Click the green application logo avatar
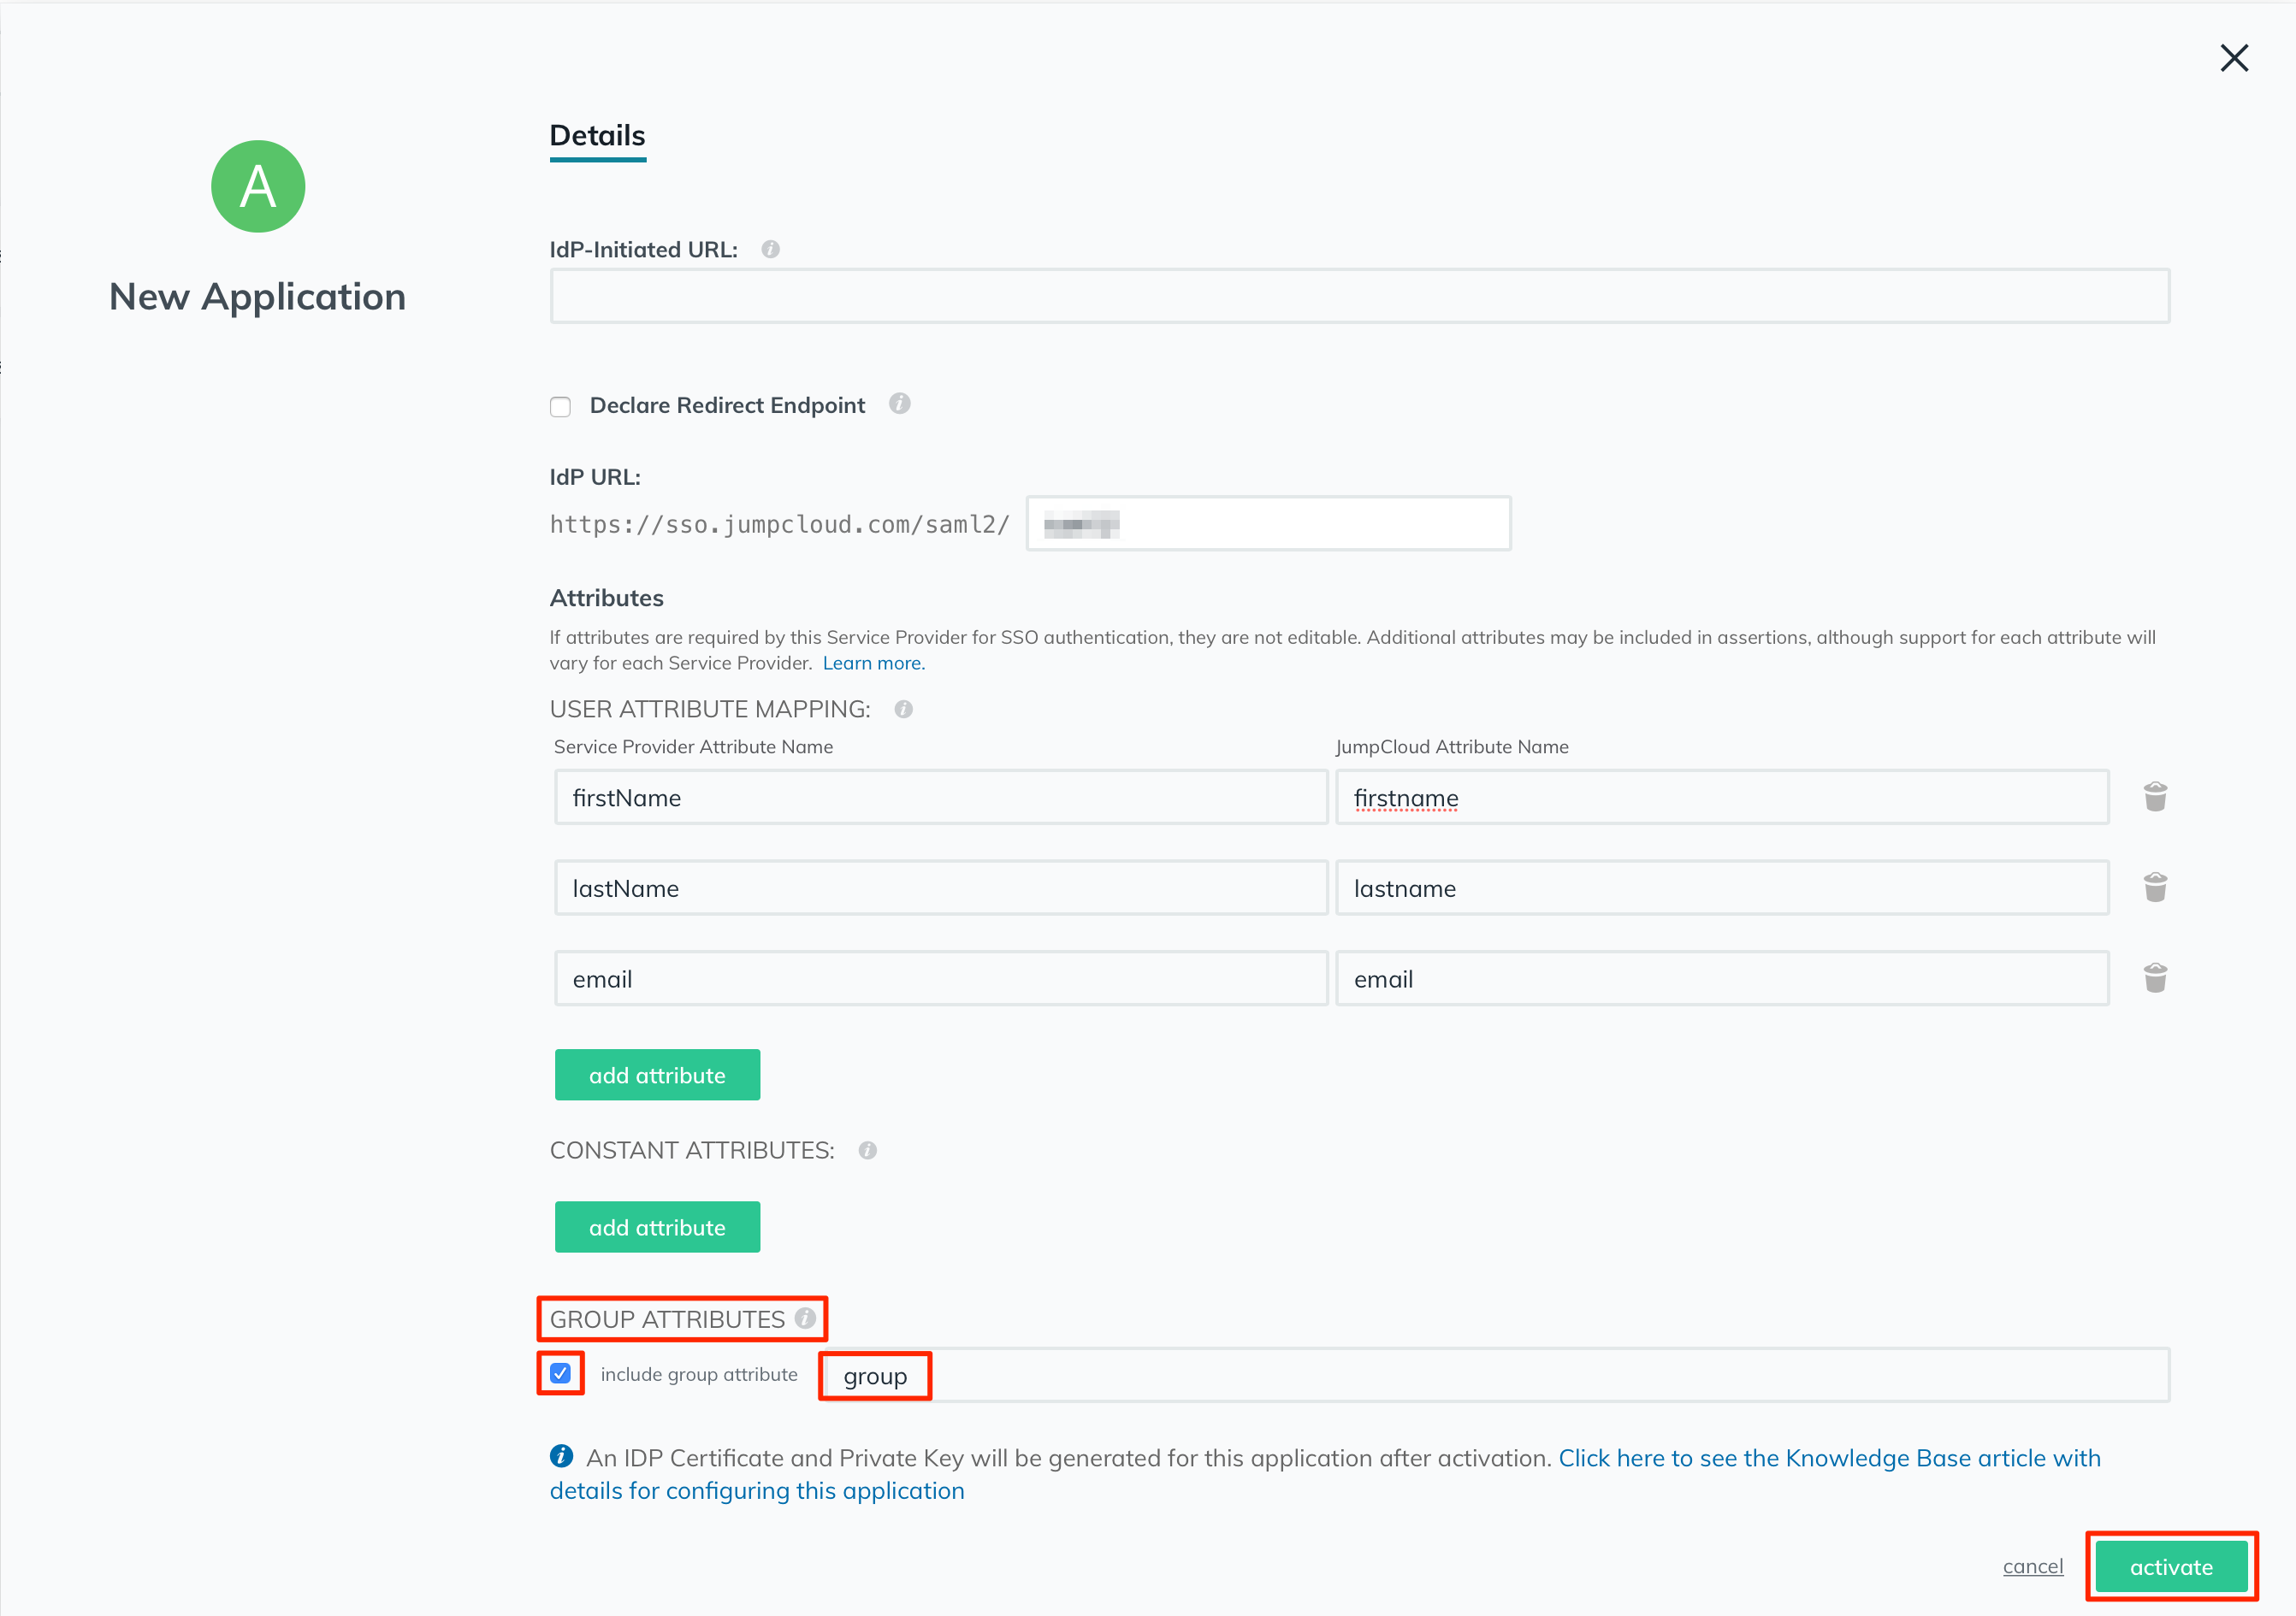Screen dimensions: 2296x1616 [x=258, y=186]
